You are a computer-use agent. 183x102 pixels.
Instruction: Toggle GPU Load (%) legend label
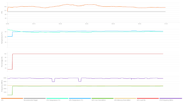click(x=141, y=100)
